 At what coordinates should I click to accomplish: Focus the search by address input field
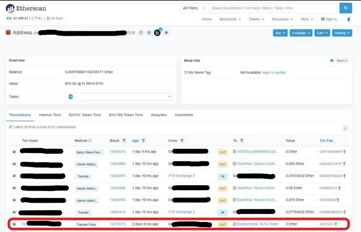(x=274, y=8)
